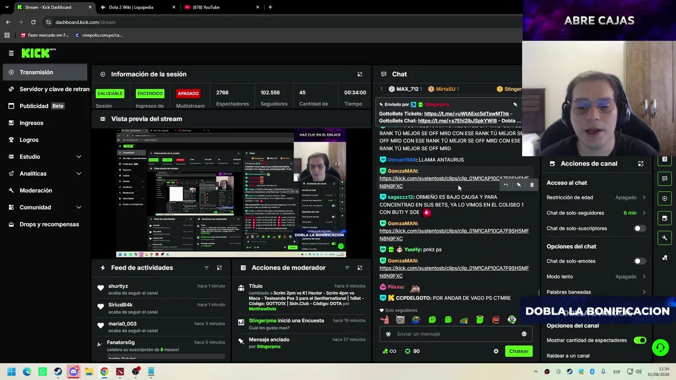676x380 pixels.
Task: Click the shield icon in message box
Action: tap(388, 334)
